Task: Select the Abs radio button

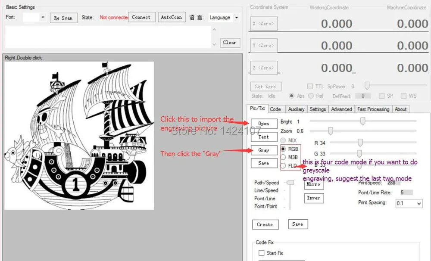Action: [291, 96]
